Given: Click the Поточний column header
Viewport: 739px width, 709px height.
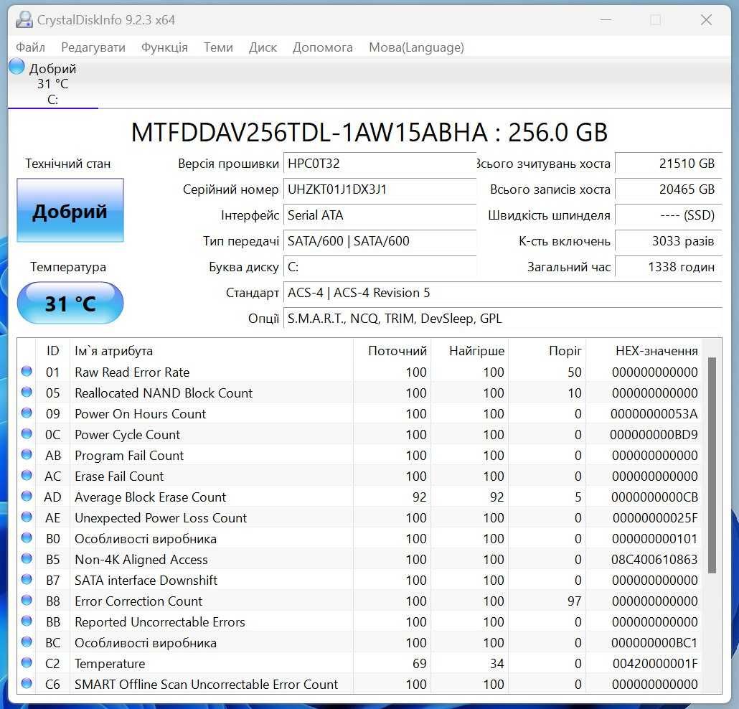Looking at the screenshot, I should [x=392, y=351].
